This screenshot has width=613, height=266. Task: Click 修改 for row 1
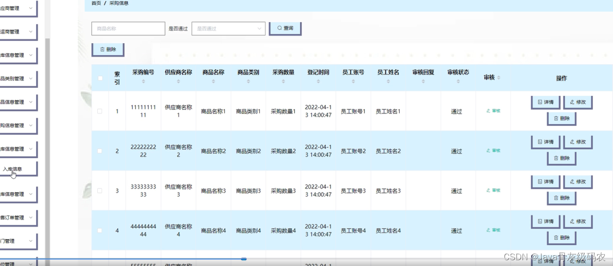578,102
